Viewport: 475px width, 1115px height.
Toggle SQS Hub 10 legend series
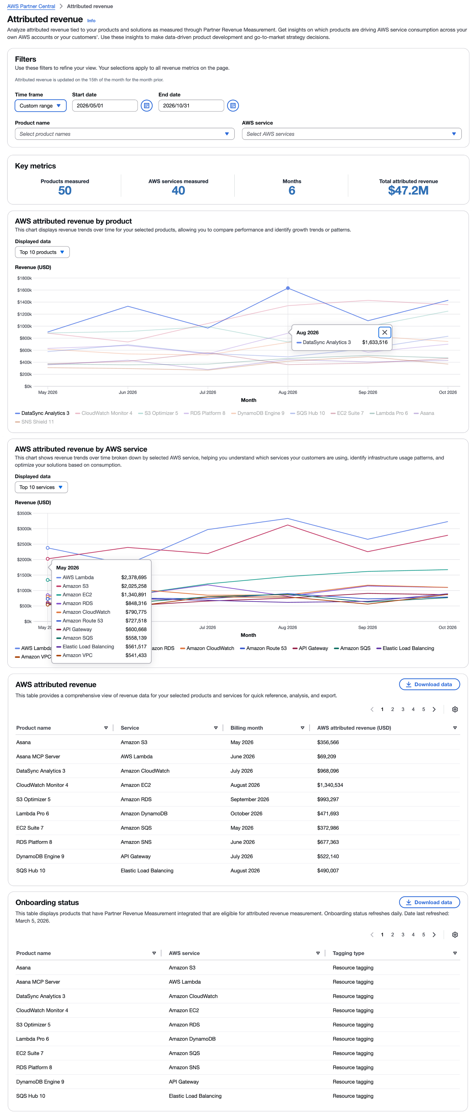coord(307,413)
